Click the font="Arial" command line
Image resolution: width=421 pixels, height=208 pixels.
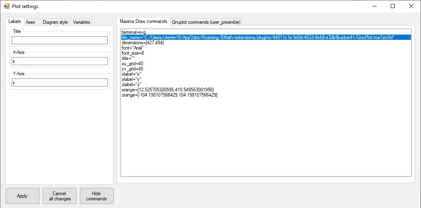(133, 48)
